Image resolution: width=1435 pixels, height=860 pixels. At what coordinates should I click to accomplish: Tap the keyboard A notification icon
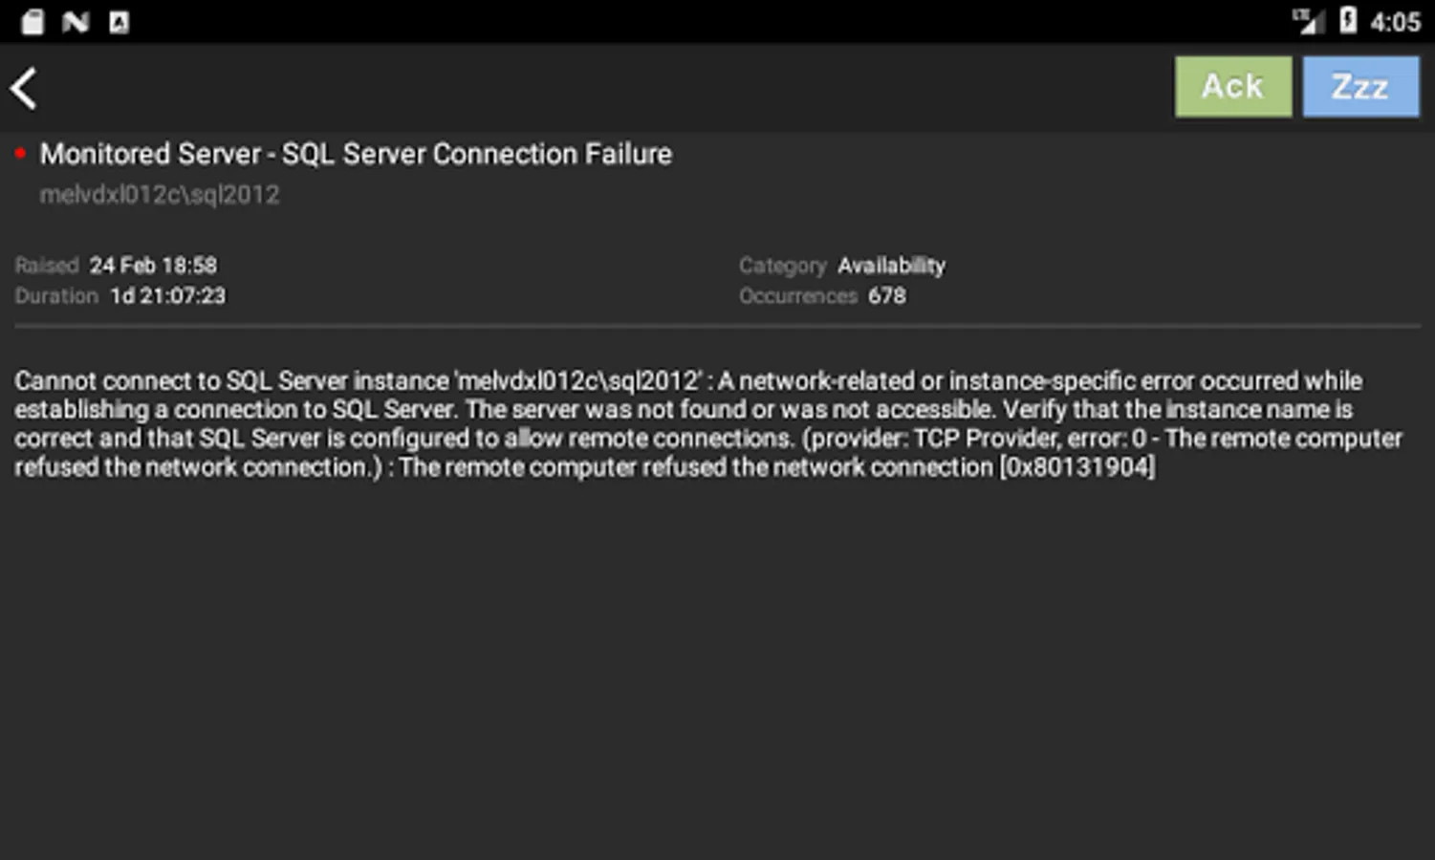coord(119,21)
